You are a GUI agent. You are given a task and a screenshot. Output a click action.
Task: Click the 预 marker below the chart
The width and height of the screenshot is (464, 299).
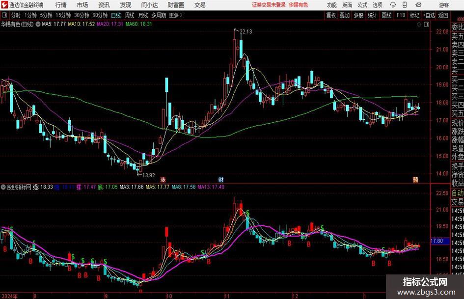(415, 179)
